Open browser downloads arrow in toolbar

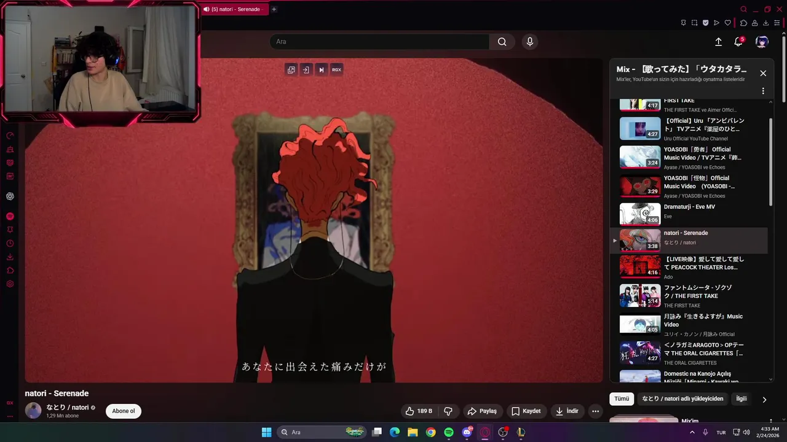tap(765, 23)
